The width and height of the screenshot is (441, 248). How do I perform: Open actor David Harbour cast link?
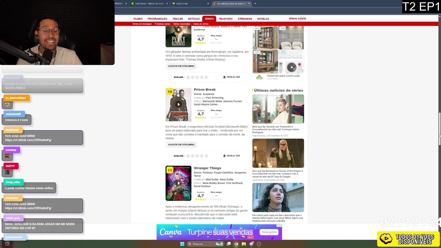pos(202,186)
